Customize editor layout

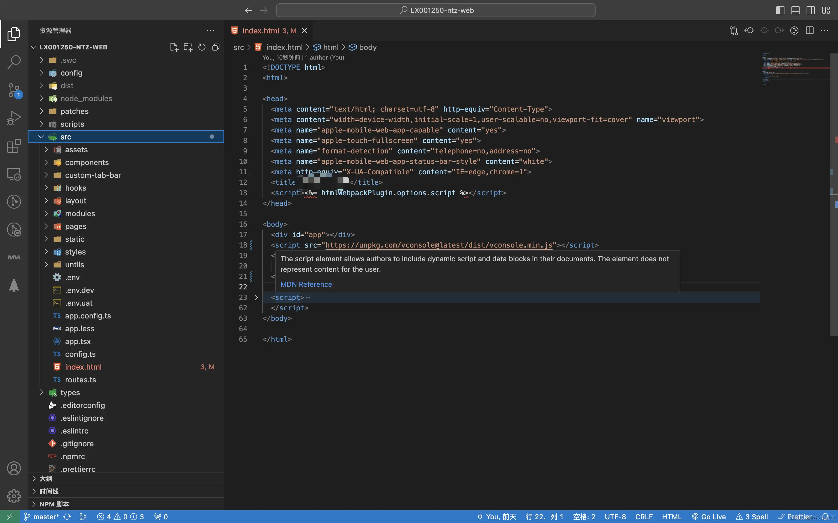click(826, 10)
